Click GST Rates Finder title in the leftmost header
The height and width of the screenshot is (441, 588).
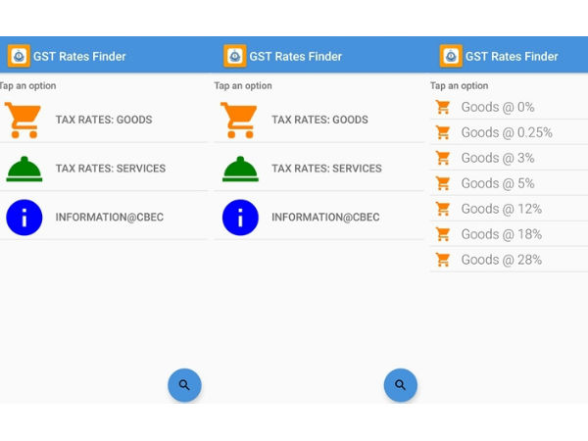[79, 56]
